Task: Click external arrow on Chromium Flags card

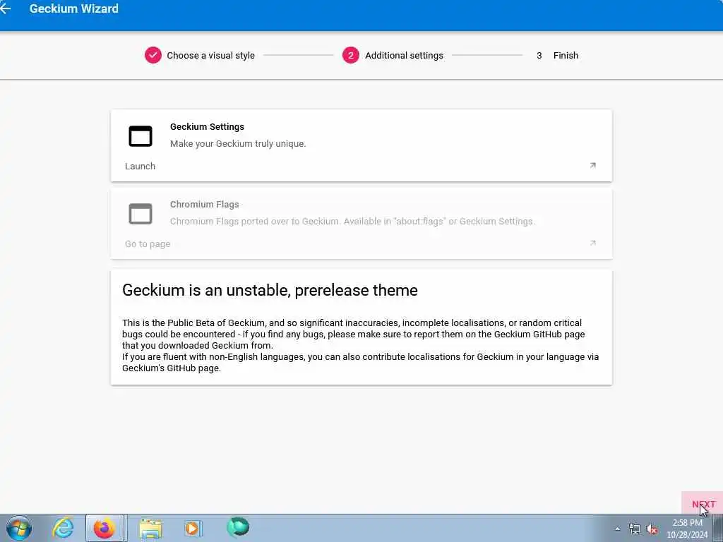Action: point(593,243)
